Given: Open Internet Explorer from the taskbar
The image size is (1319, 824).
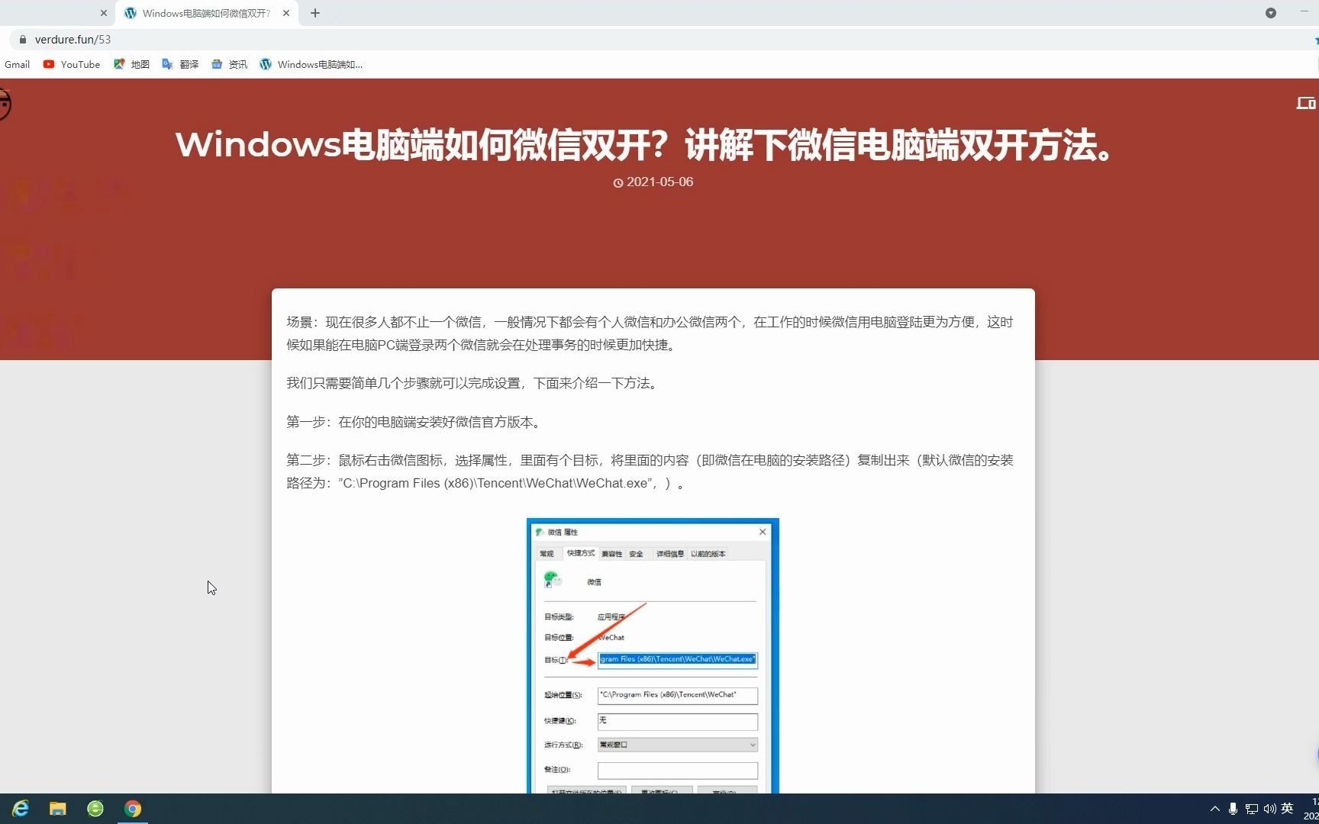Looking at the screenshot, I should tap(21, 809).
